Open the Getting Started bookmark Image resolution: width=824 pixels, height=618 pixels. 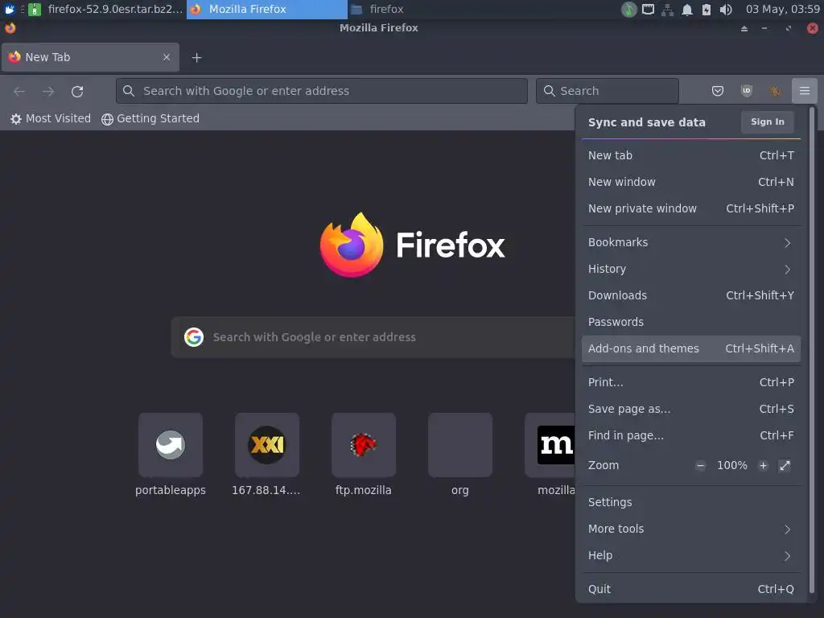150,119
